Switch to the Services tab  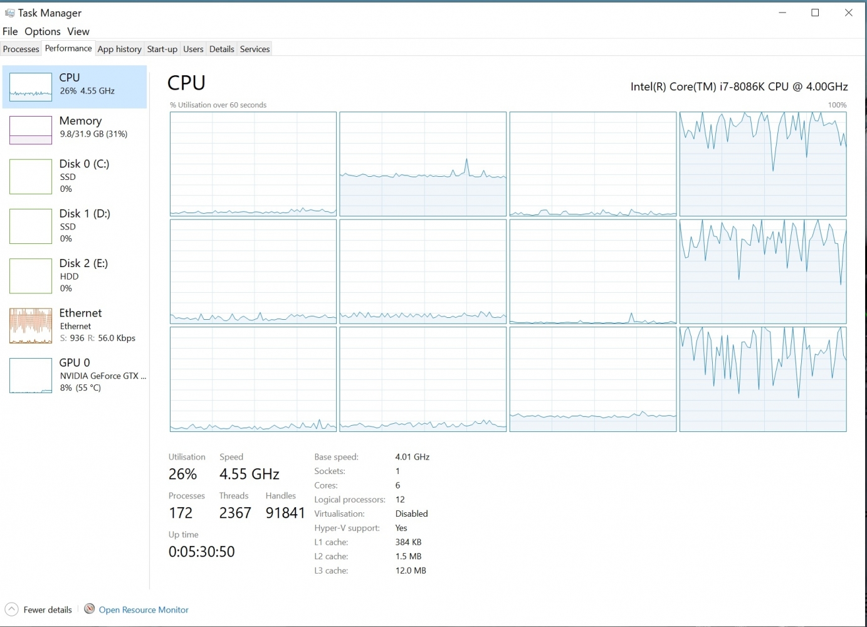255,49
